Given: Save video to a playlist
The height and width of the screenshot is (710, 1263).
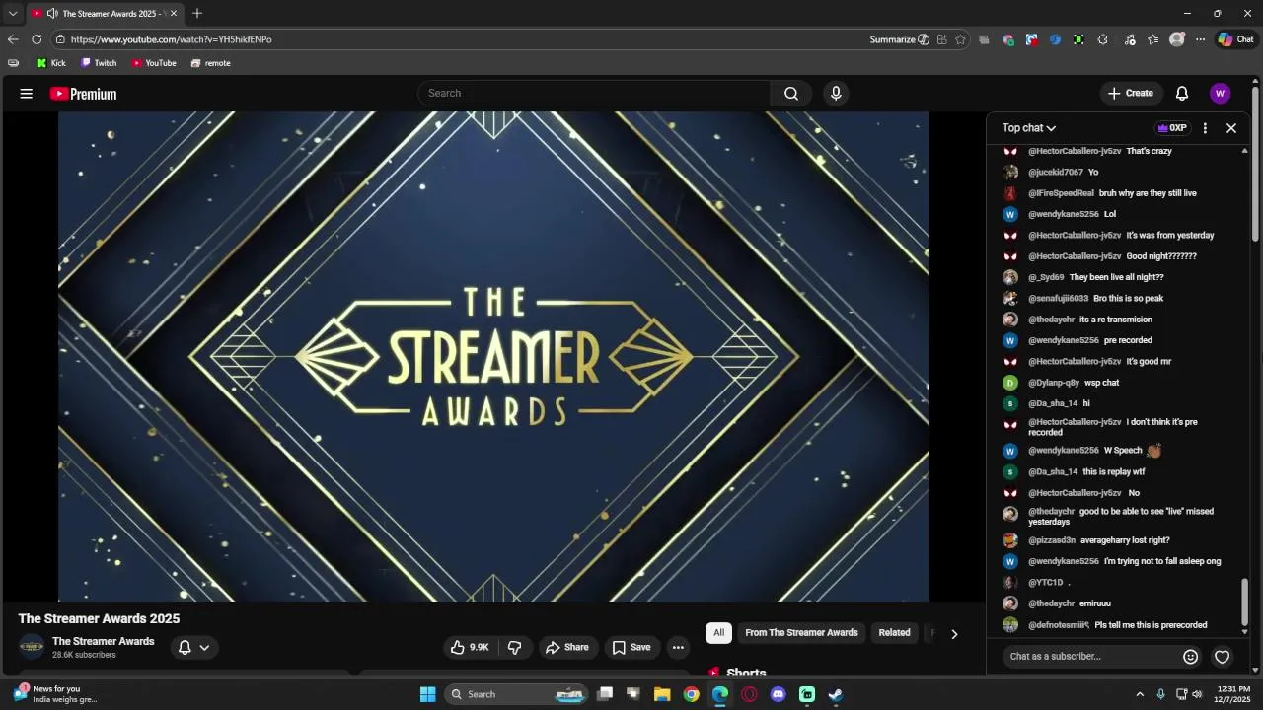Looking at the screenshot, I should 631,647.
